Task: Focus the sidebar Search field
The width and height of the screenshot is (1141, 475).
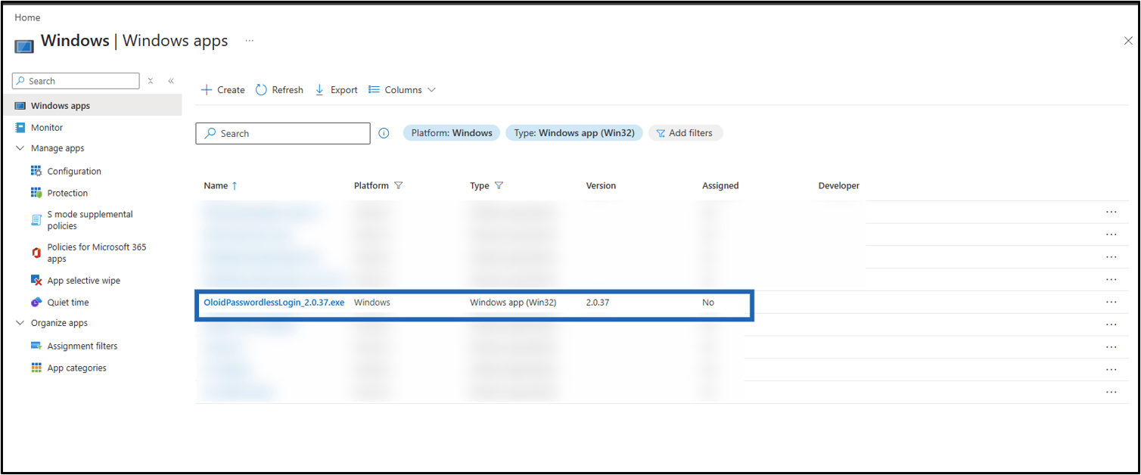Action: (x=76, y=81)
